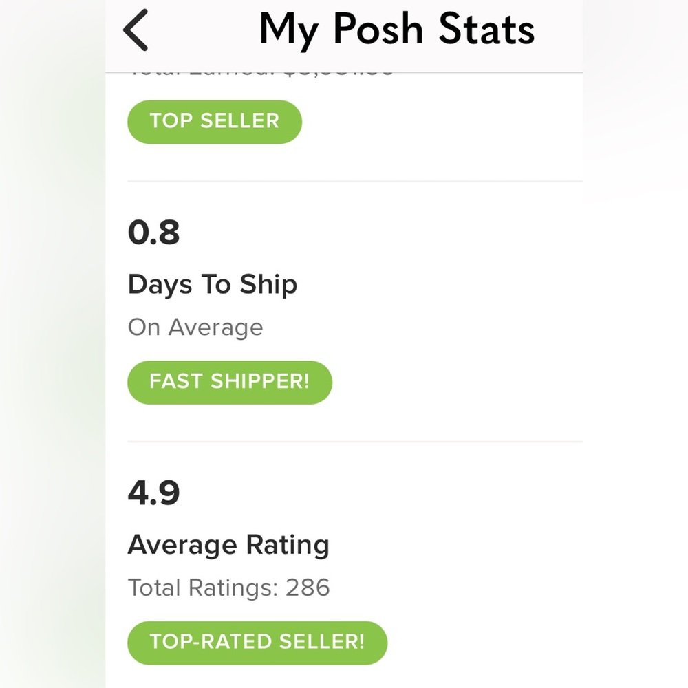
Task: Tap the TOP-RATED SELLER! badge
Action: [x=257, y=643]
